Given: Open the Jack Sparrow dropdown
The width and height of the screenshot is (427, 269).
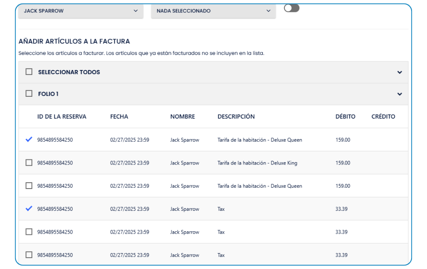Looking at the screenshot, I should [80, 11].
